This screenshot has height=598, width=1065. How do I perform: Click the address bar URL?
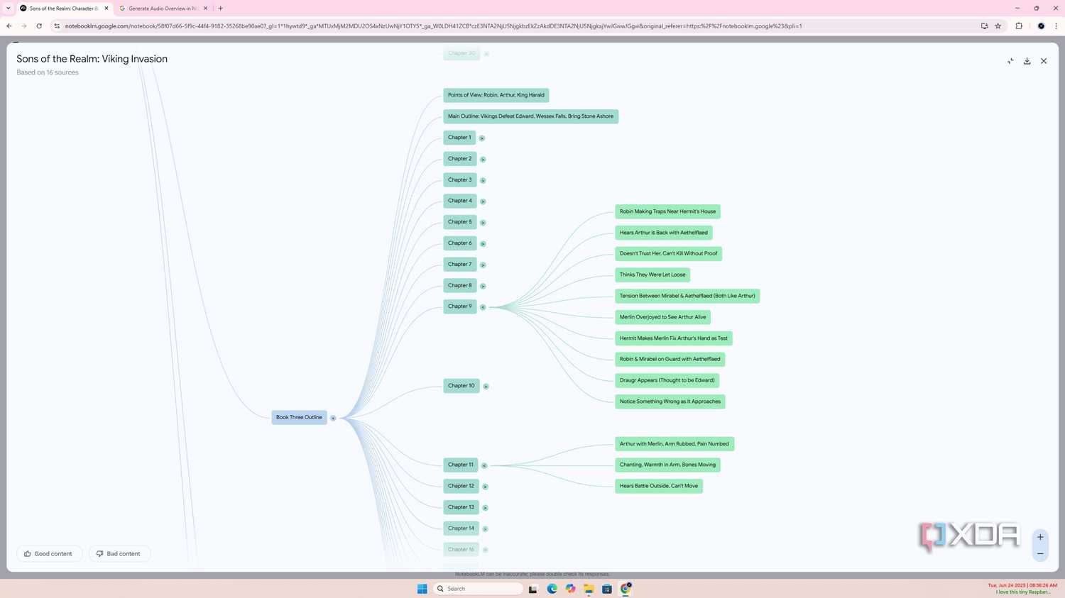(433, 26)
